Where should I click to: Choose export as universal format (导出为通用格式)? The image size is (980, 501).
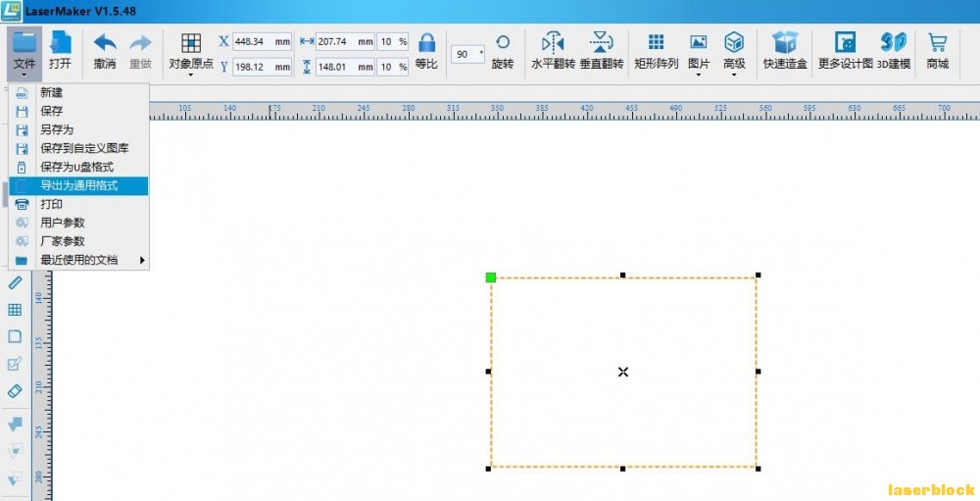(x=78, y=185)
